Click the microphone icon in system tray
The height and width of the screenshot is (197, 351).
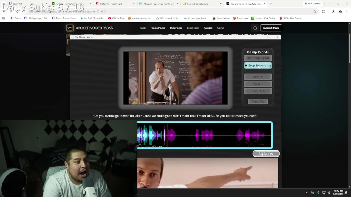tap(318, 193)
